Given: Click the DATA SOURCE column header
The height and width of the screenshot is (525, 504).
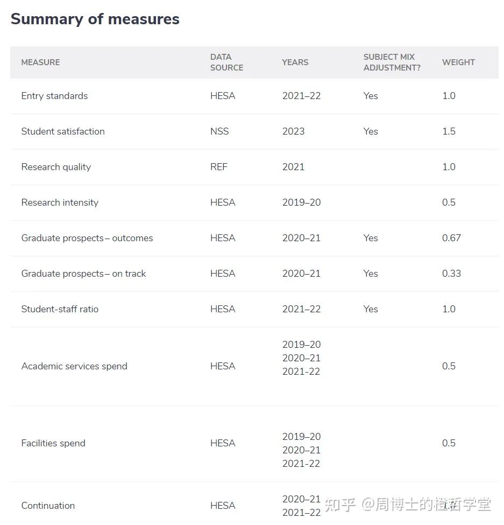Looking at the screenshot, I should [226, 62].
